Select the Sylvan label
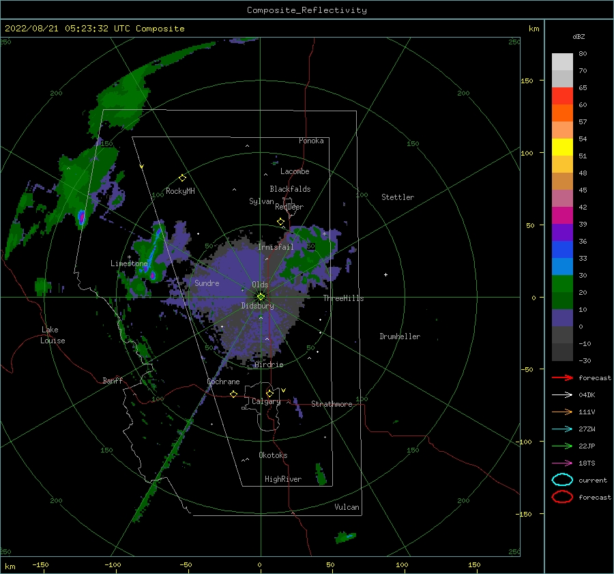 (x=261, y=201)
